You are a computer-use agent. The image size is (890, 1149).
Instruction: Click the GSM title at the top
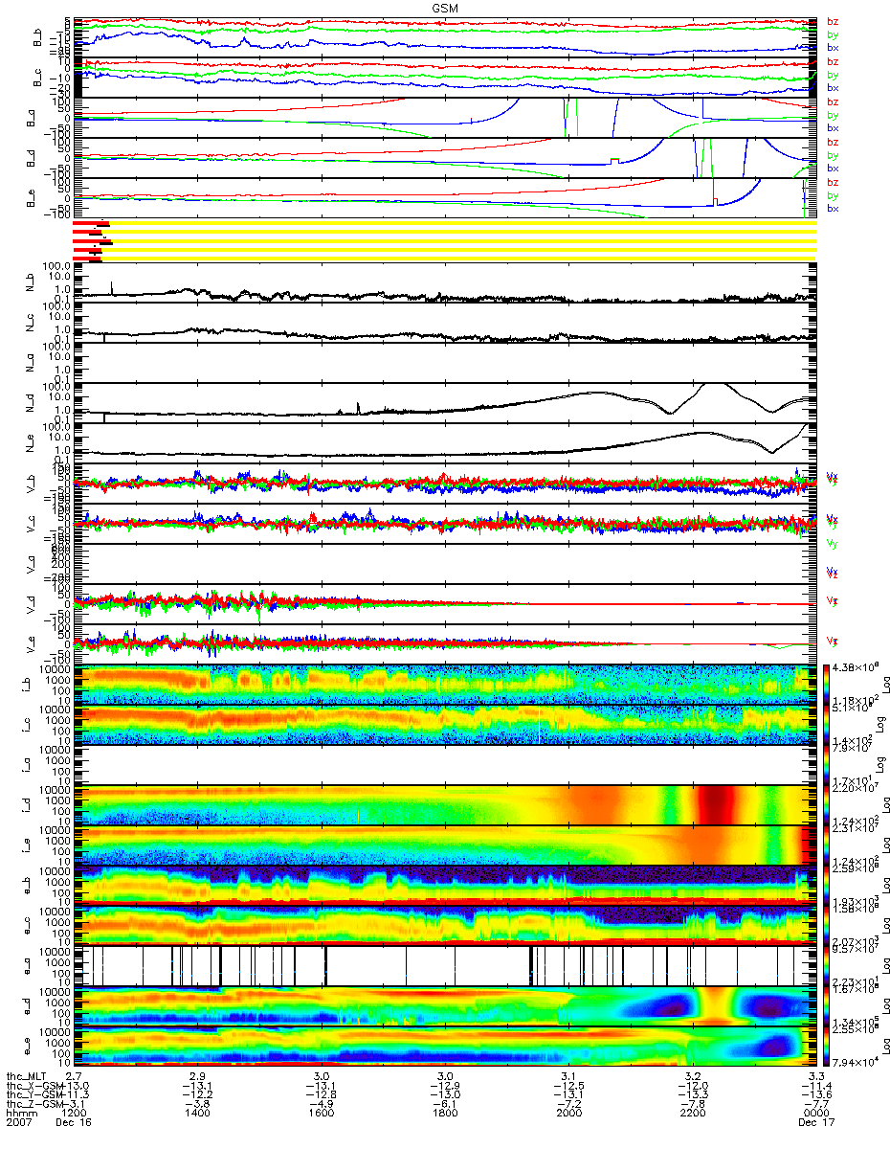point(445,7)
